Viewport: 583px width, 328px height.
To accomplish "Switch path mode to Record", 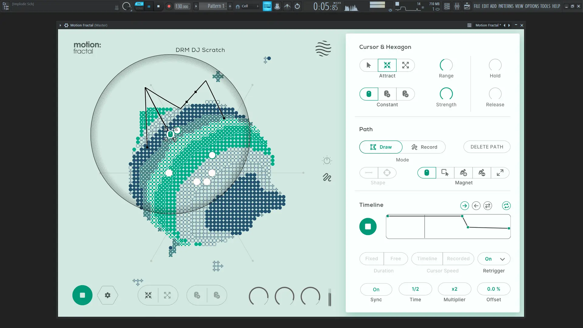I will (x=424, y=147).
